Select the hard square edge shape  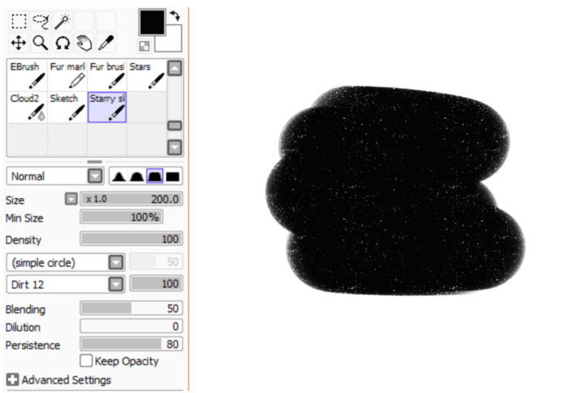tap(173, 176)
